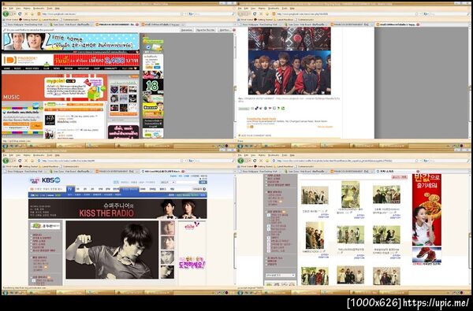Open the Start button on the bottom-left taskbar
This screenshot has height=311, width=473.
click(x=6, y=292)
